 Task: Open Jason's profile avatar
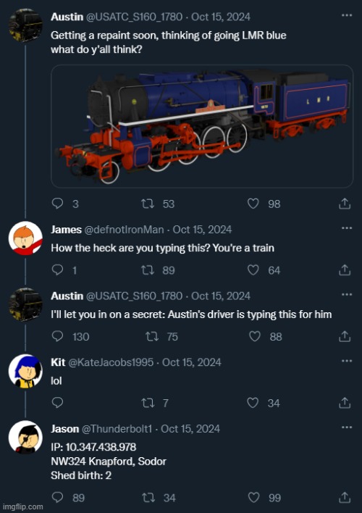(25, 437)
